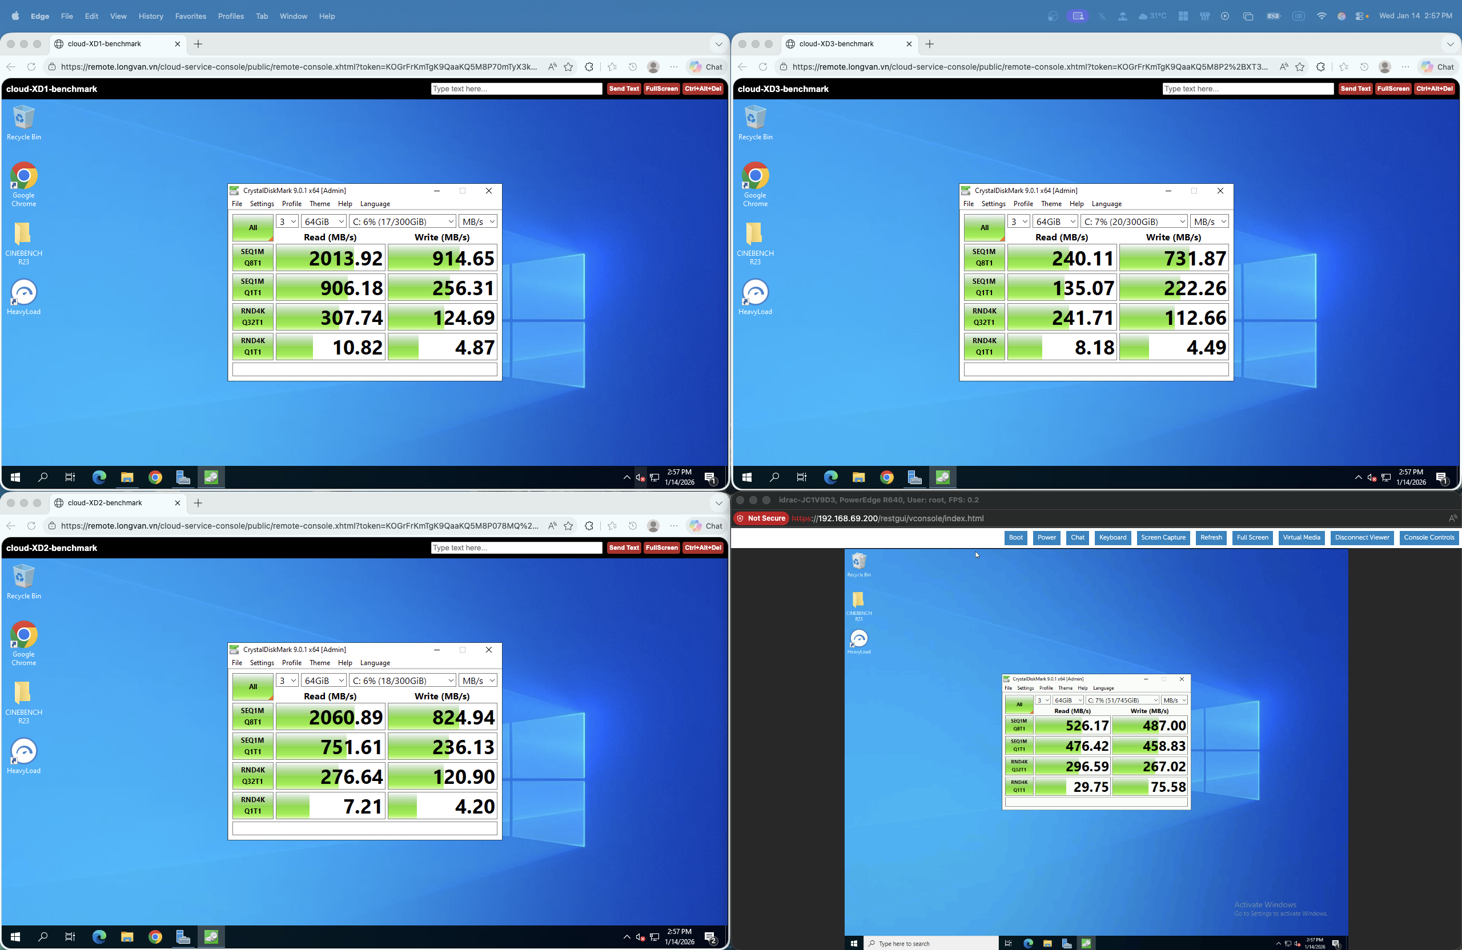The width and height of the screenshot is (1462, 950).
Task: Mute the speaker icon in cloud-XD2 system tray
Action: pyautogui.click(x=640, y=936)
